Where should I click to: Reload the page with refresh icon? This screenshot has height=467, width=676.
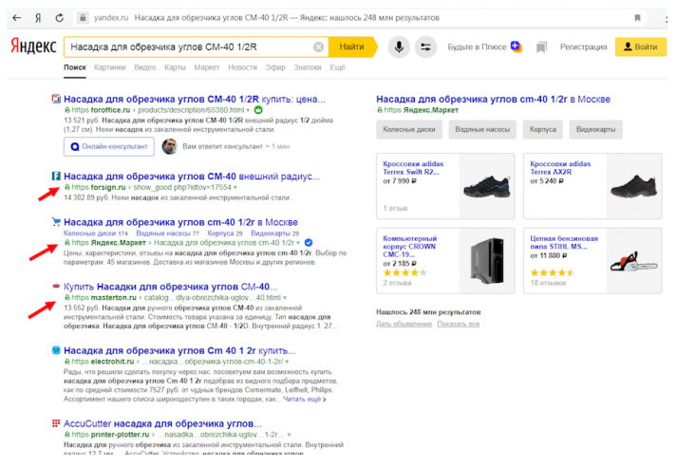[60, 18]
